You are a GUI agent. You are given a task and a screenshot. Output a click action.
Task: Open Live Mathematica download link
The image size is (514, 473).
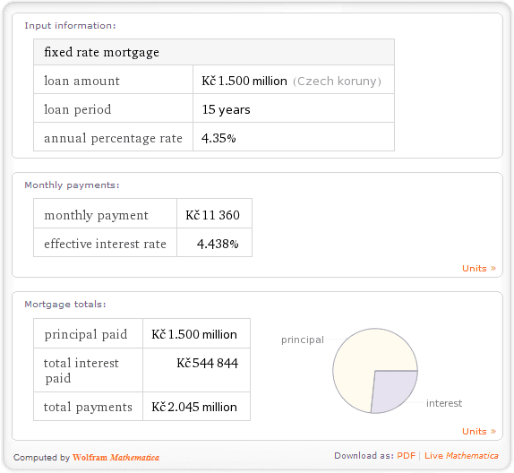pyautogui.click(x=461, y=456)
